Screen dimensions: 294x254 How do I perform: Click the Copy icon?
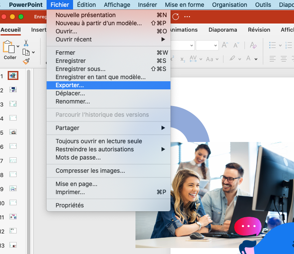click(26, 52)
